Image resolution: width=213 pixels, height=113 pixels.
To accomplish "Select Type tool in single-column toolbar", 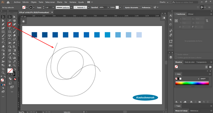I will tap(3, 39).
